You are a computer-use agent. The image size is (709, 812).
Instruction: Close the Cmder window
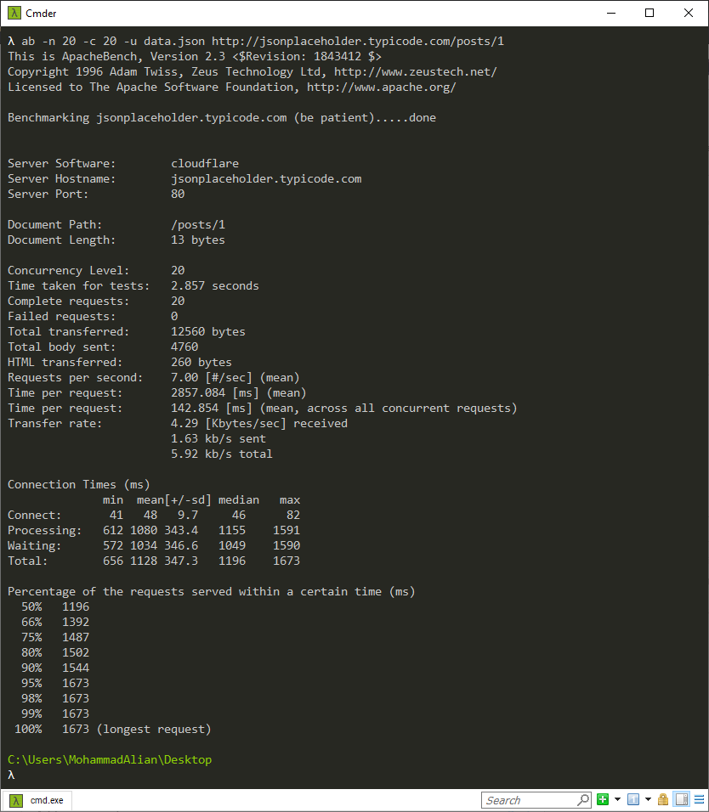(x=689, y=13)
